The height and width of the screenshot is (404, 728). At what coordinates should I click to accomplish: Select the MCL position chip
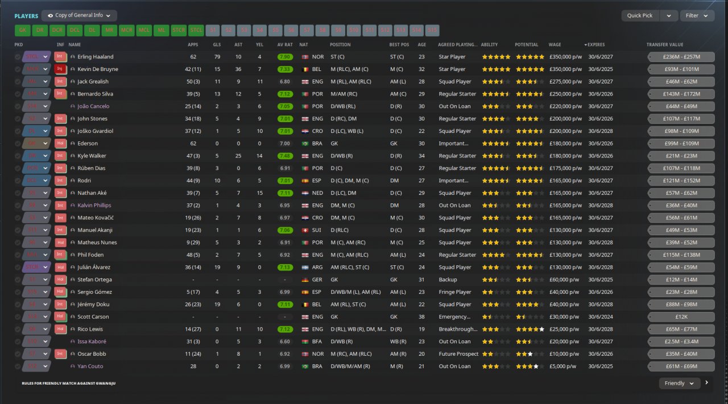(x=144, y=31)
